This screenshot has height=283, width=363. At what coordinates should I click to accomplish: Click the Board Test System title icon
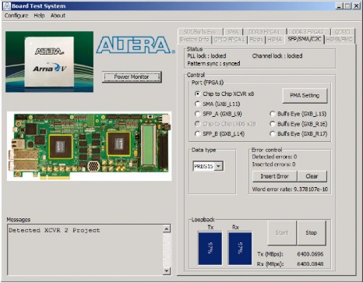coord(7,6)
